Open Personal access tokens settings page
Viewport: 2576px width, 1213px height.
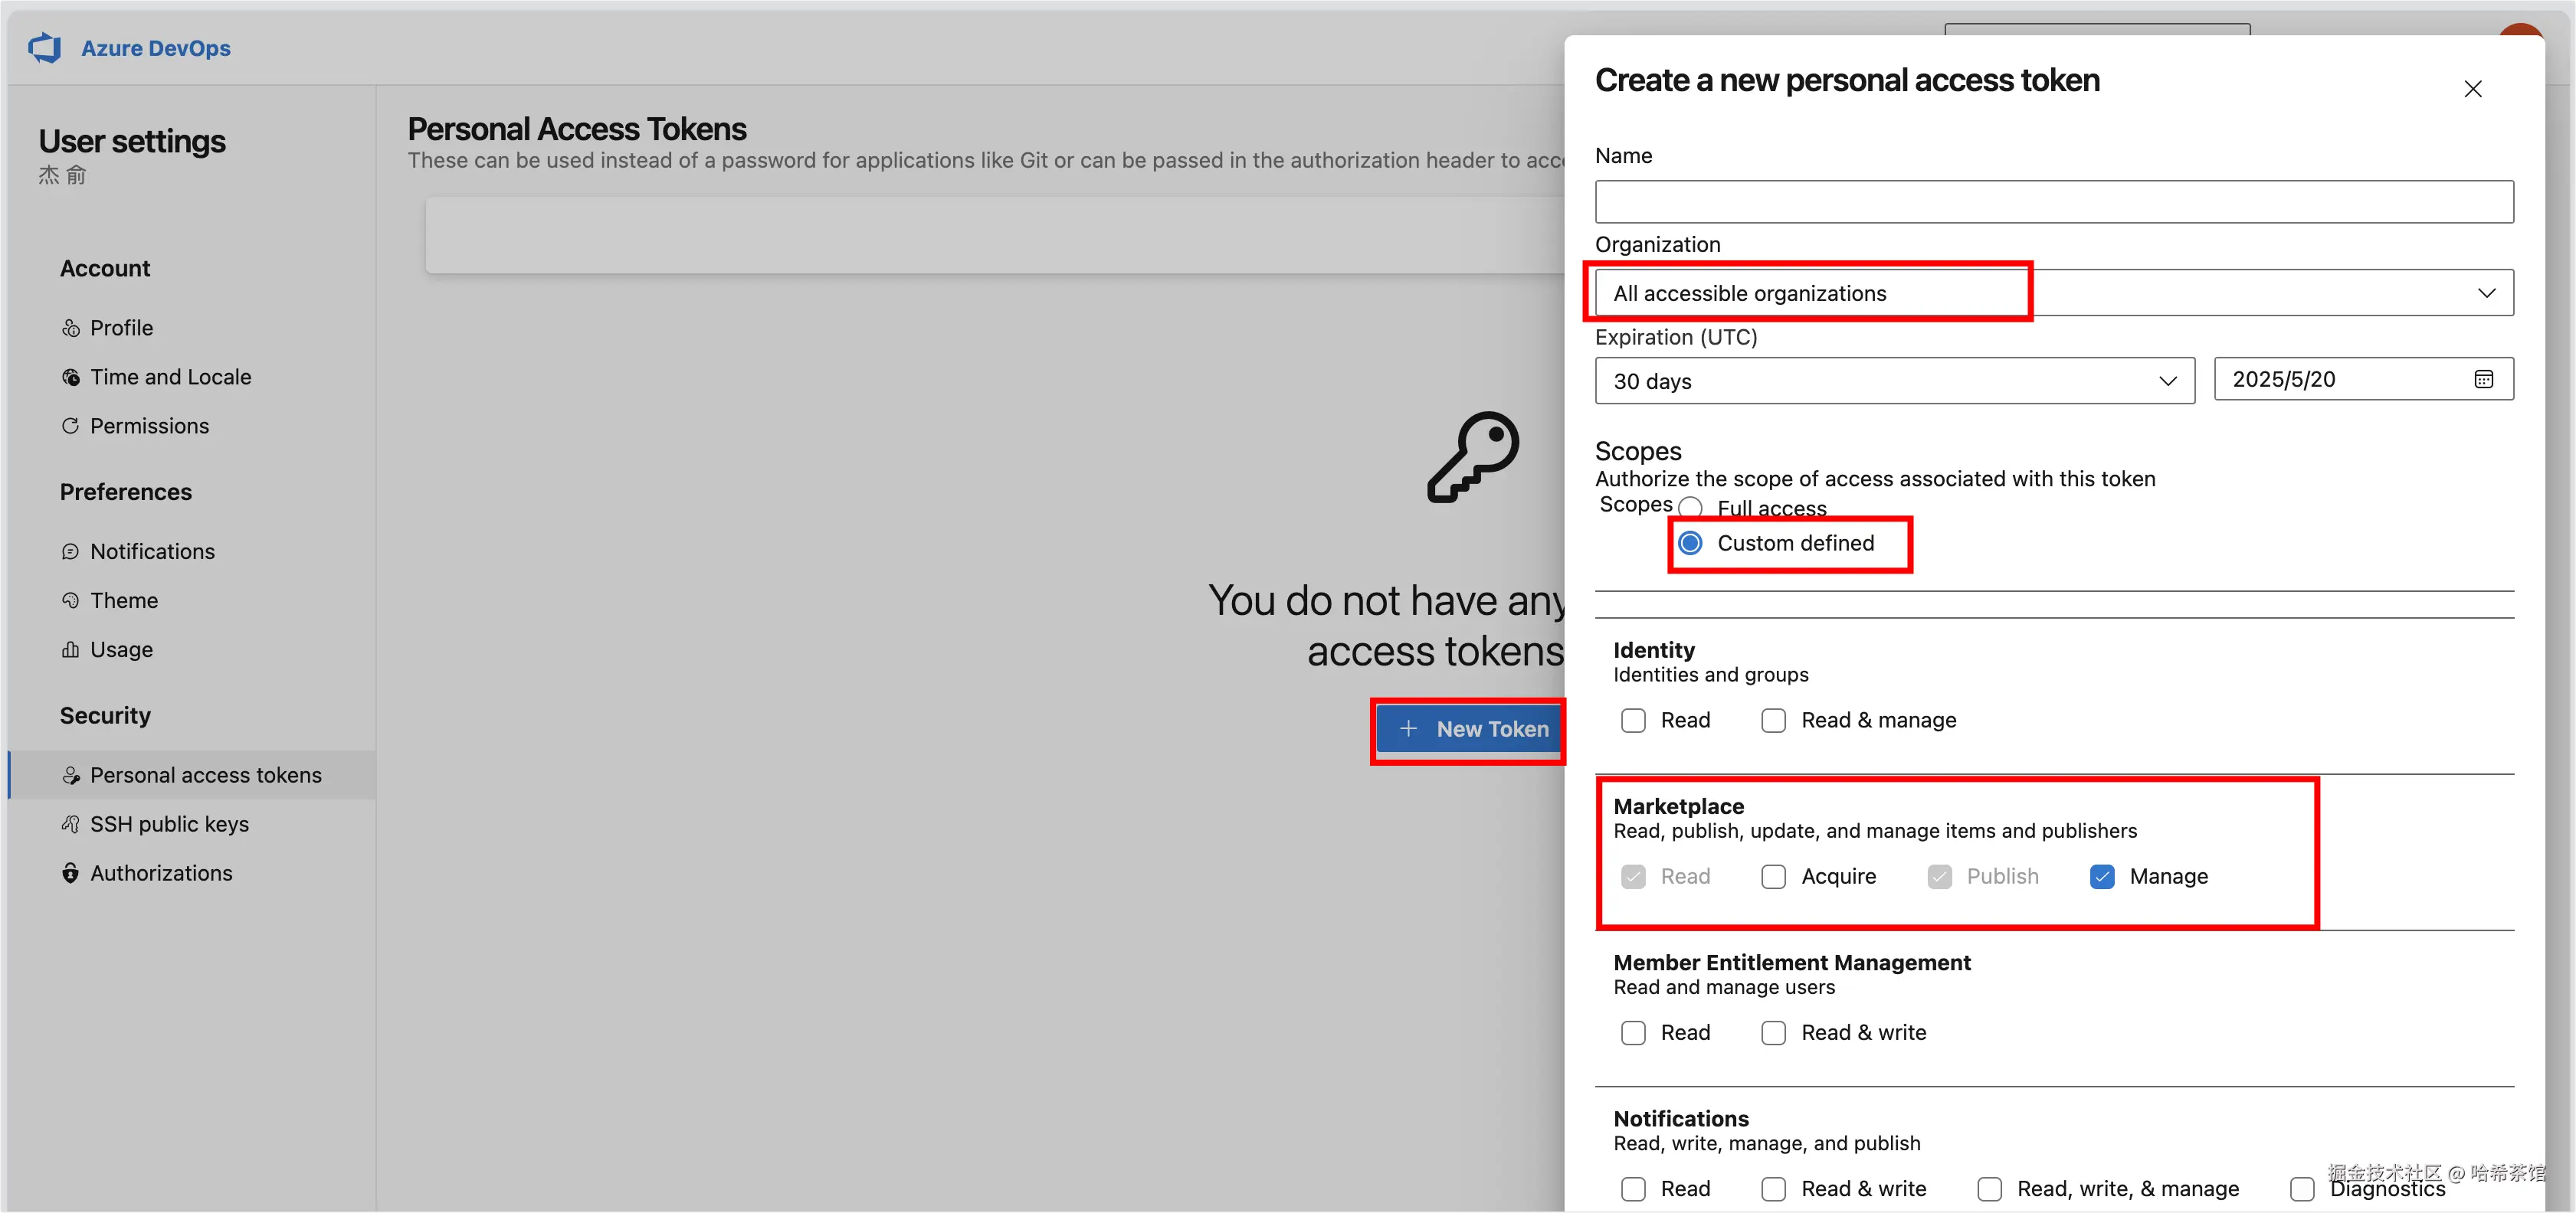pyautogui.click(x=205, y=776)
